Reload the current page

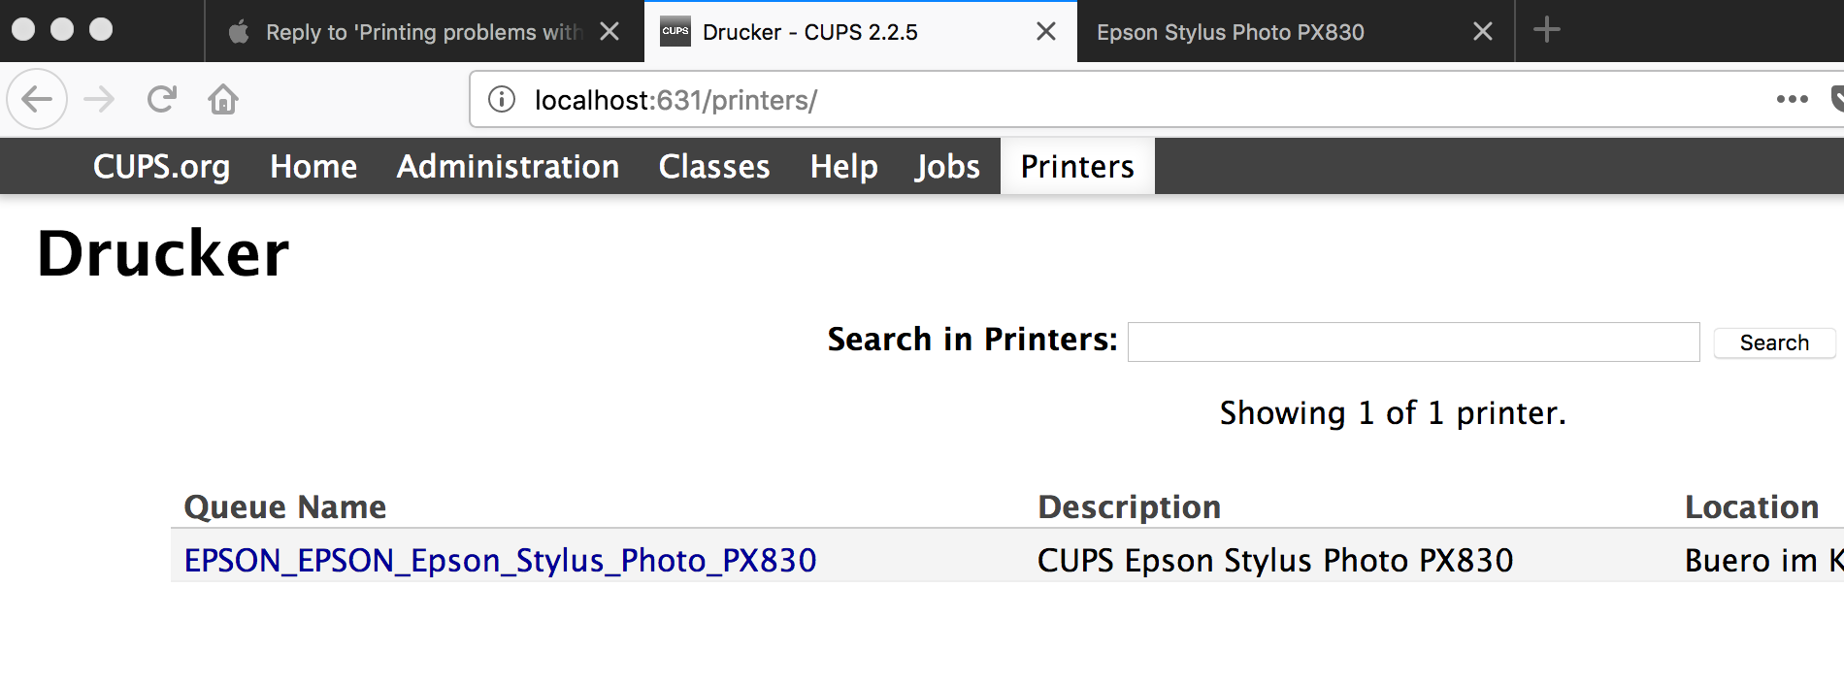pyautogui.click(x=161, y=99)
